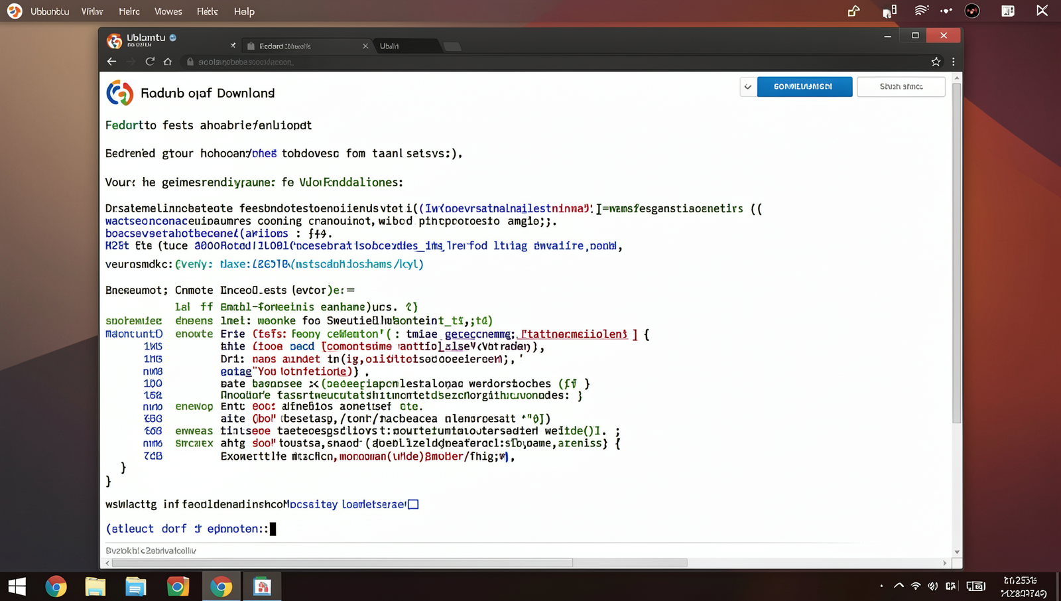The image size is (1061, 601).
Task: Open the blue document folder taskbar icon
Action: pyautogui.click(x=136, y=587)
